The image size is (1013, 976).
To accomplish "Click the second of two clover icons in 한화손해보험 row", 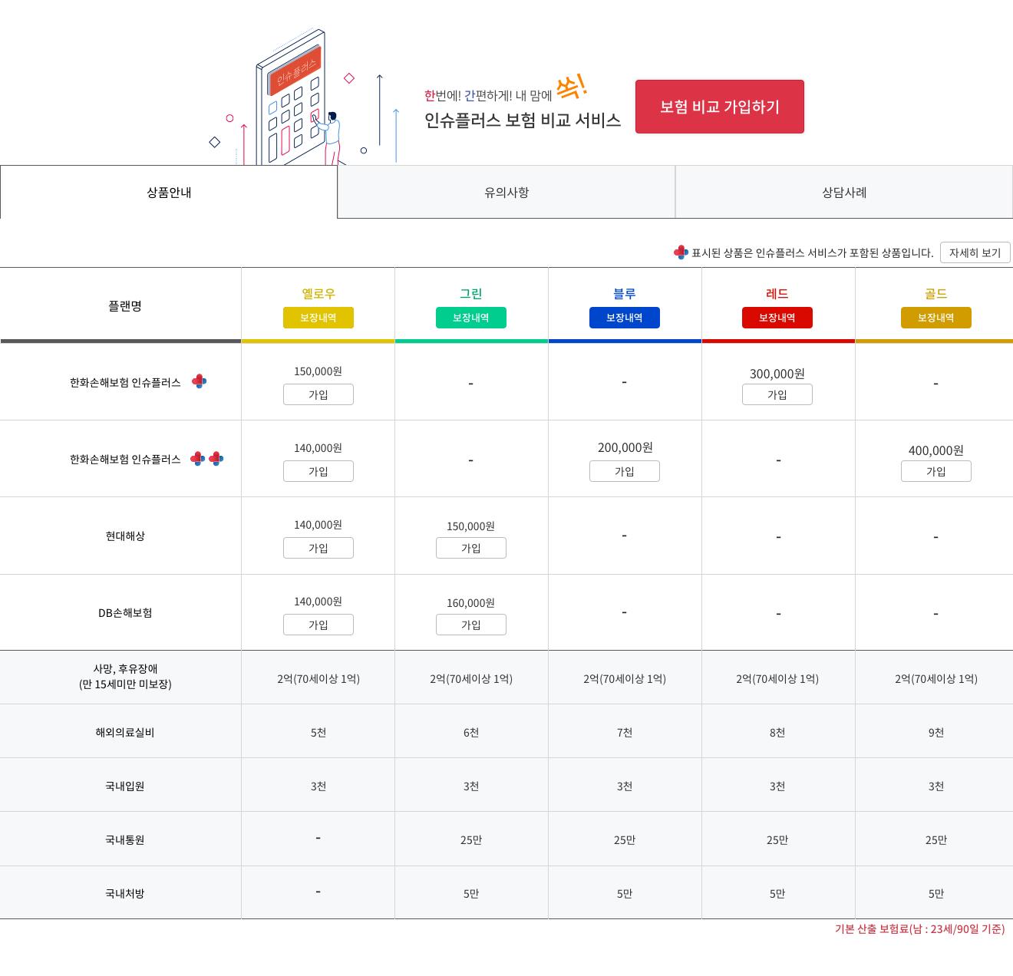I will tap(216, 458).
